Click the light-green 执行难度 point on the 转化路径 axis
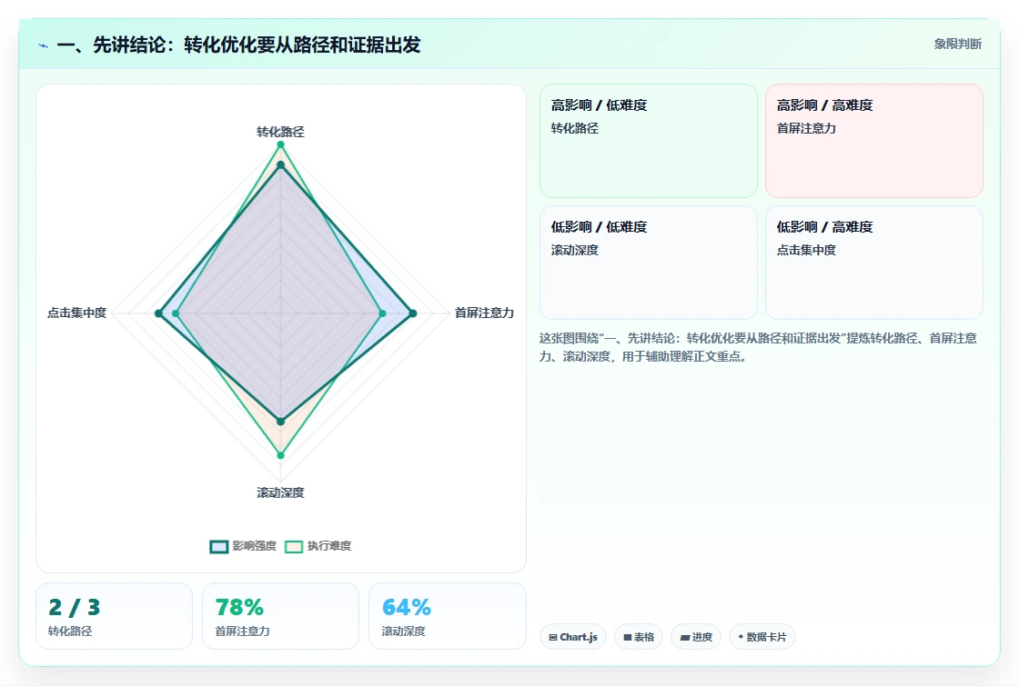 click(x=281, y=144)
